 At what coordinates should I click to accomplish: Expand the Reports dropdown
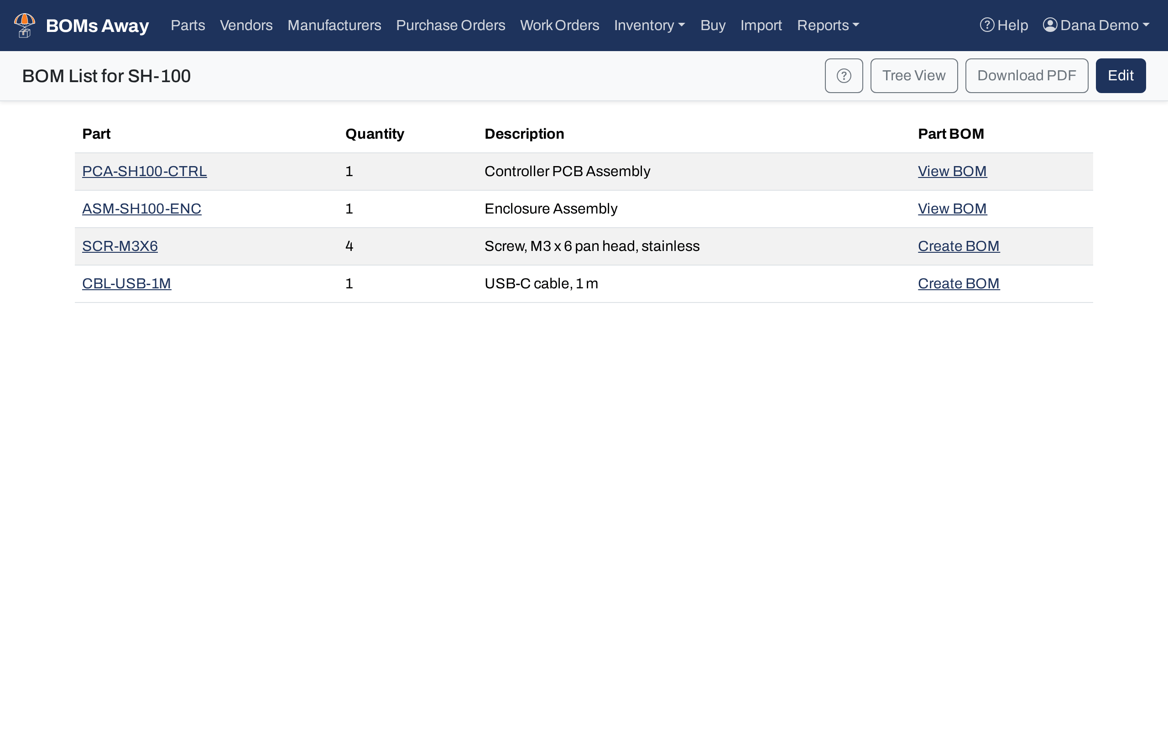[828, 25]
